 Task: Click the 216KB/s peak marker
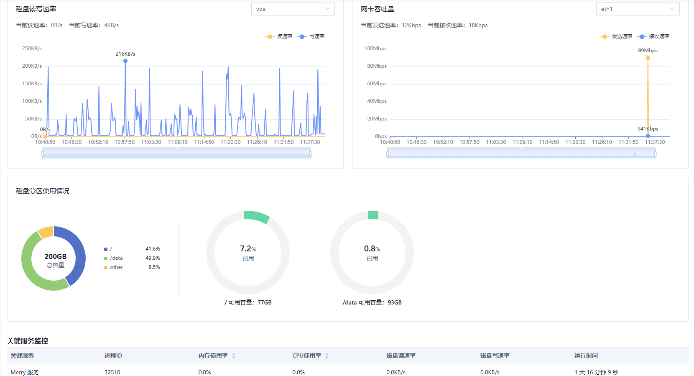point(125,61)
